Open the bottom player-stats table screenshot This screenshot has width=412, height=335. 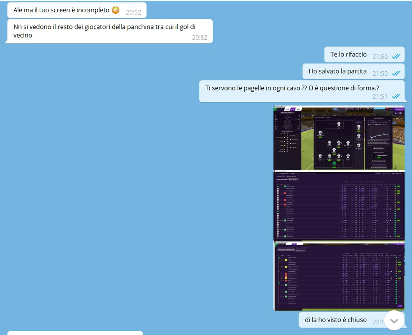click(339, 276)
